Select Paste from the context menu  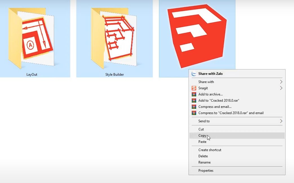pos(237,142)
